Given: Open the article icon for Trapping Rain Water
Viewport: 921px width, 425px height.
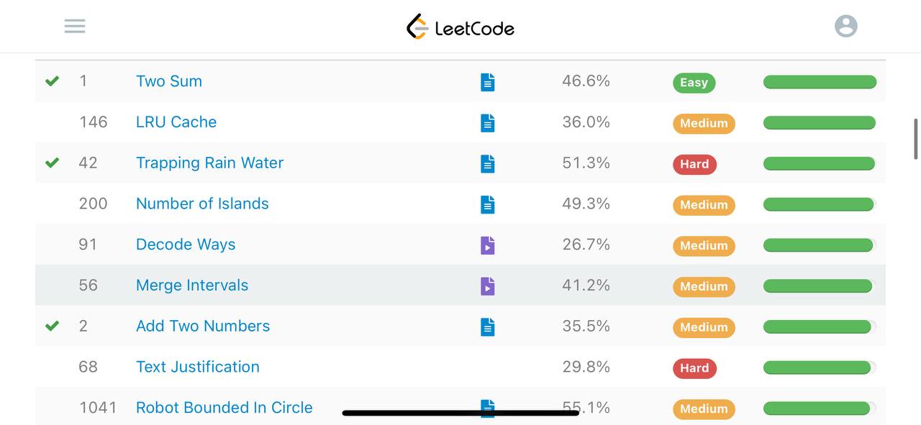Looking at the screenshot, I should pos(488,164).
